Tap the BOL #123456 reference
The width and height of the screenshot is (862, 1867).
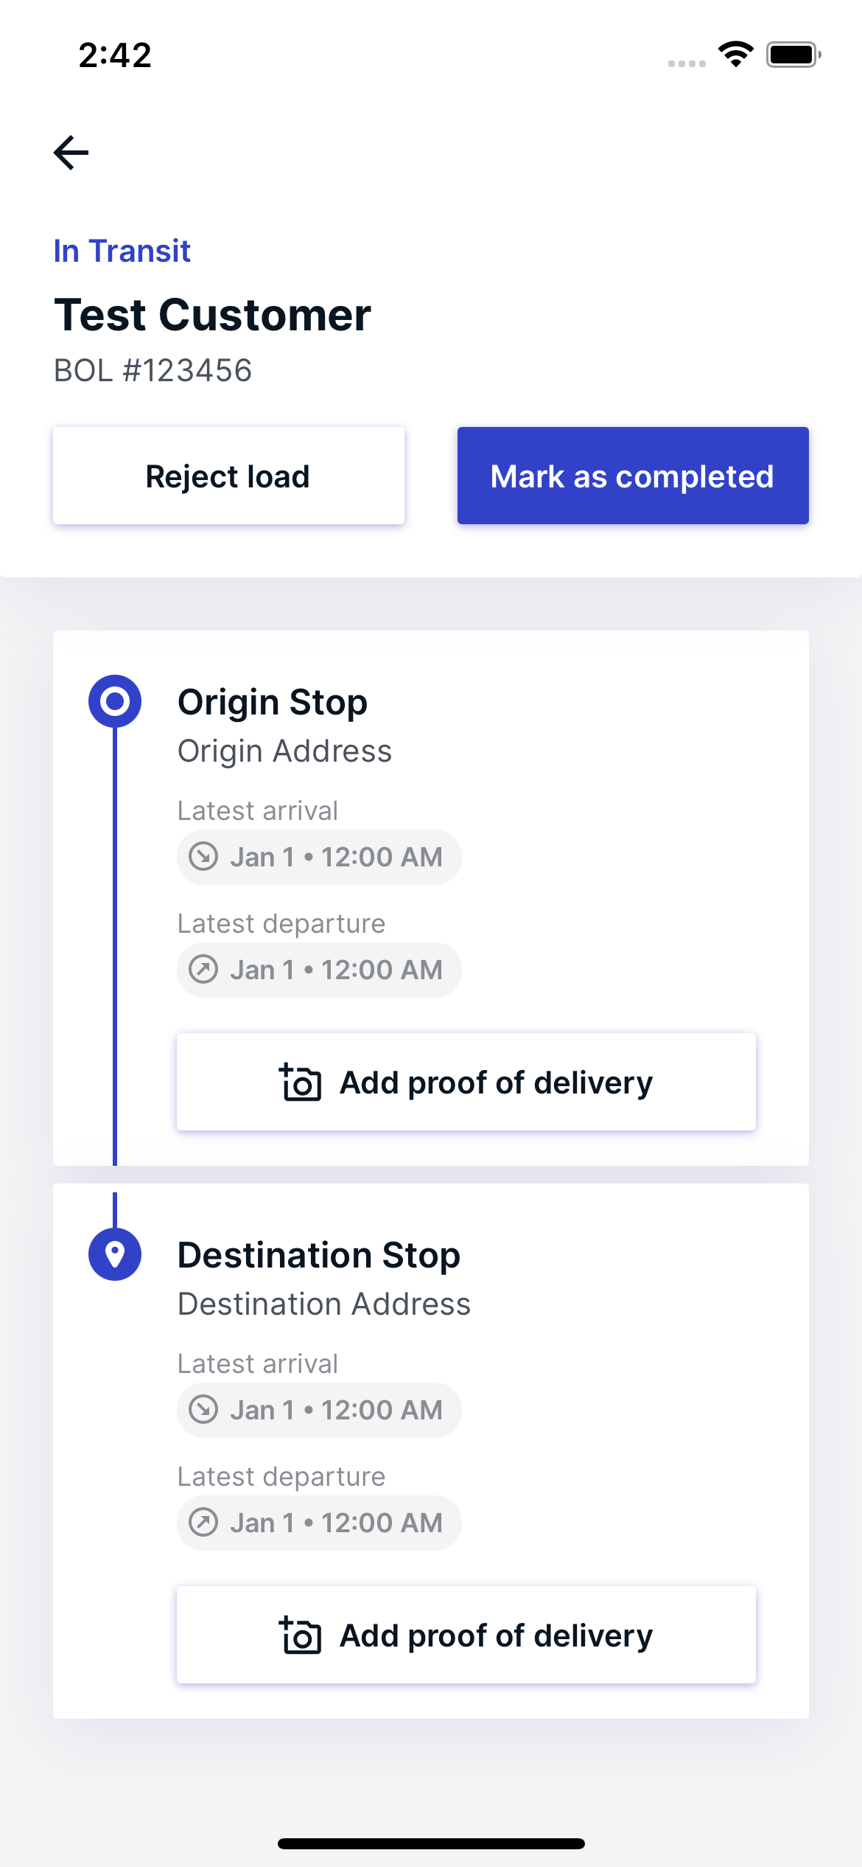click(153, 371)
